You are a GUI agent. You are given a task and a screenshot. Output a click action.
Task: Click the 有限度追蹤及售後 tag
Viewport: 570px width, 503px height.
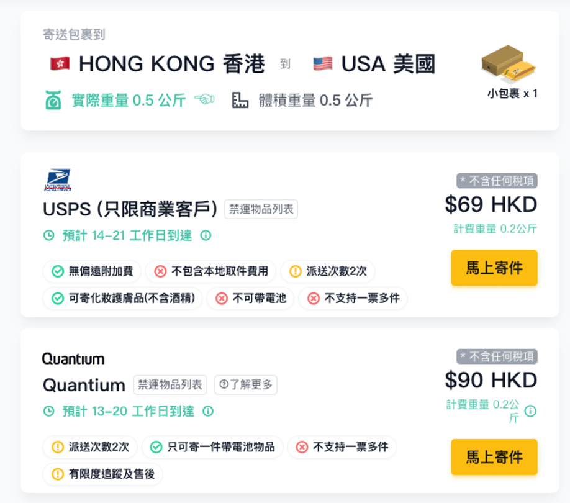(x=102, y=474)
